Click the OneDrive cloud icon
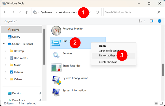This screenshot has width=165, height=106. pyautogui.click(x=10, y=44)
